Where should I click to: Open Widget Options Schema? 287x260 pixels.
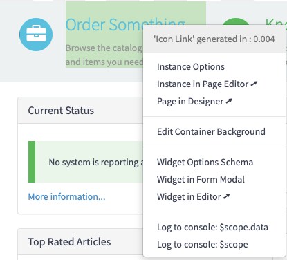click(205, 162)
